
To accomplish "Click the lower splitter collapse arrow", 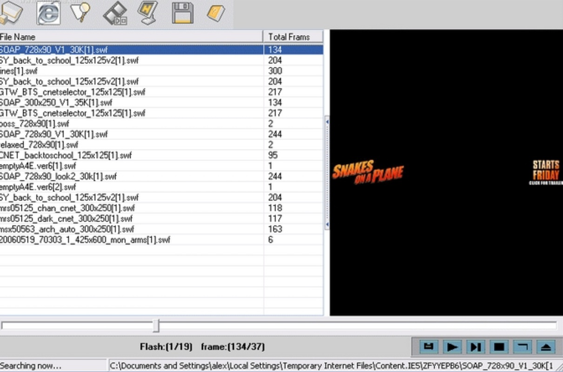I will click(x=327, y=225).
